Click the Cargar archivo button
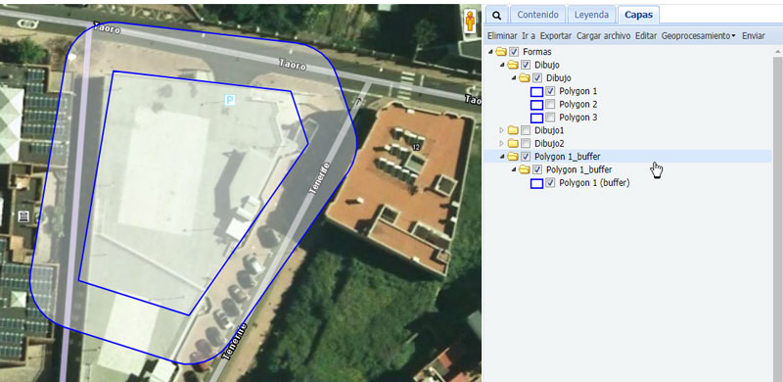Viewport: 783px width, 382px height. pyautogui.click(x=603, y=36)
